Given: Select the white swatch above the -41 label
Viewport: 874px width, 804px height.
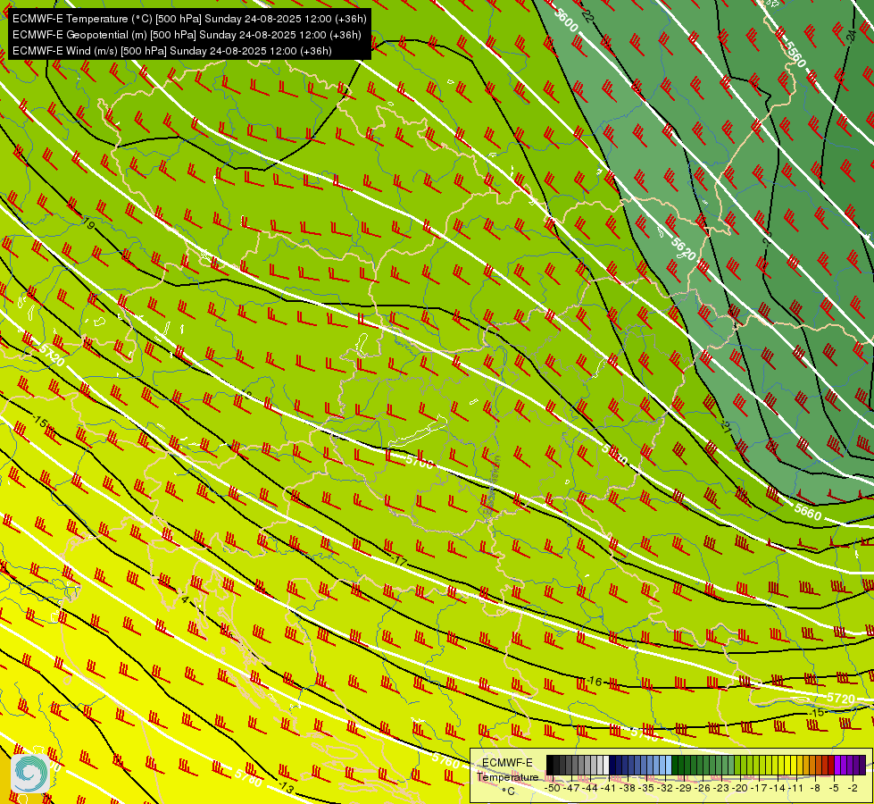Looking at the screenshot, I should (606, 766).
